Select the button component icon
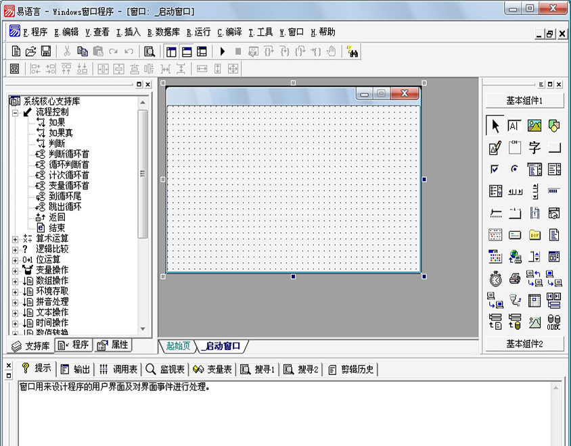The image size is (571, 446). point(554,147)
